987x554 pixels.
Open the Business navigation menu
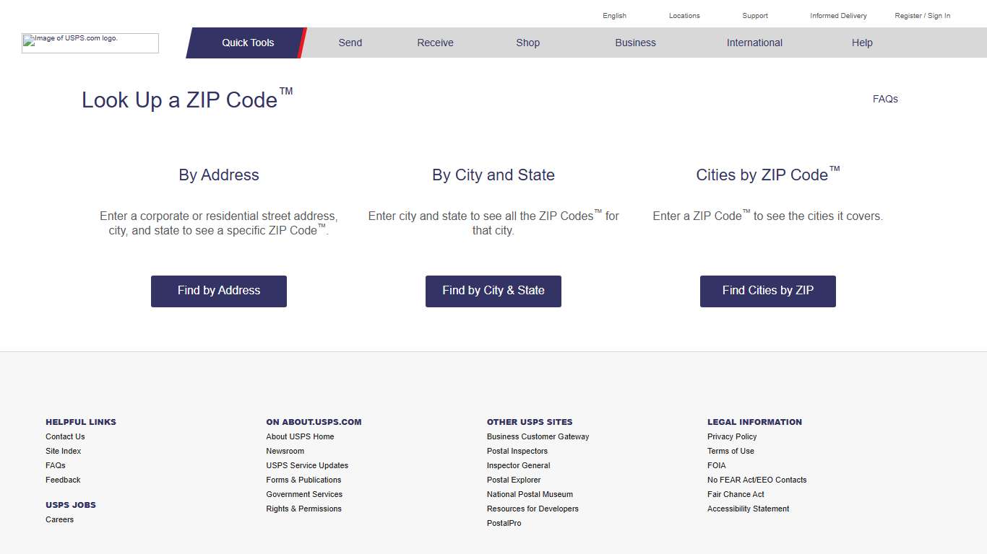pyautogui.click(x=635, y=43)
